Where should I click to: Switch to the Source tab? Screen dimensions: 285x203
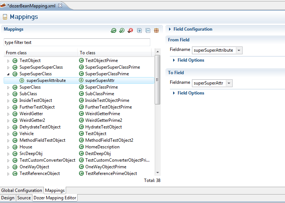(x=24, y=198)
